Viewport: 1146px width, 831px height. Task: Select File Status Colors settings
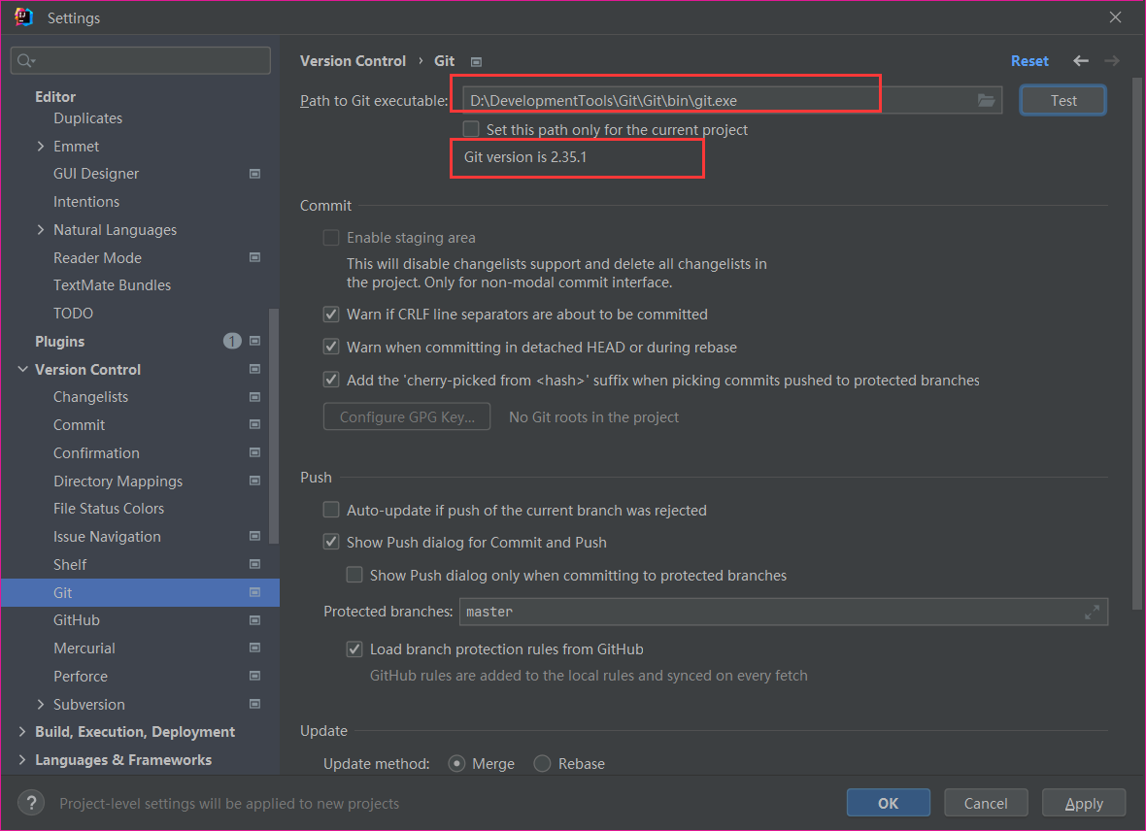tap(108, 509)
